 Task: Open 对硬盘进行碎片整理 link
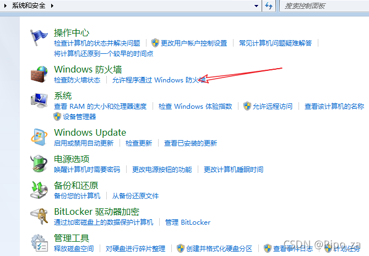[135, 248]
